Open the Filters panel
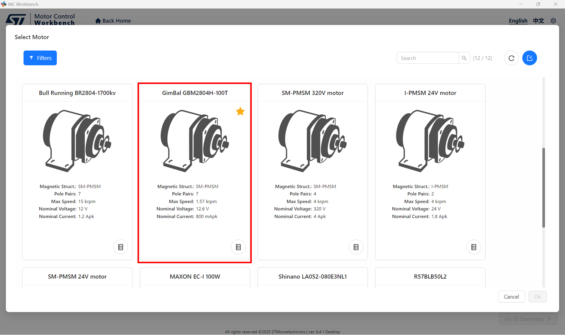Viewport: 565px width, 335px height. click(x=40, y=58)
